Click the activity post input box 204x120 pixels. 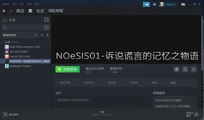99,100
